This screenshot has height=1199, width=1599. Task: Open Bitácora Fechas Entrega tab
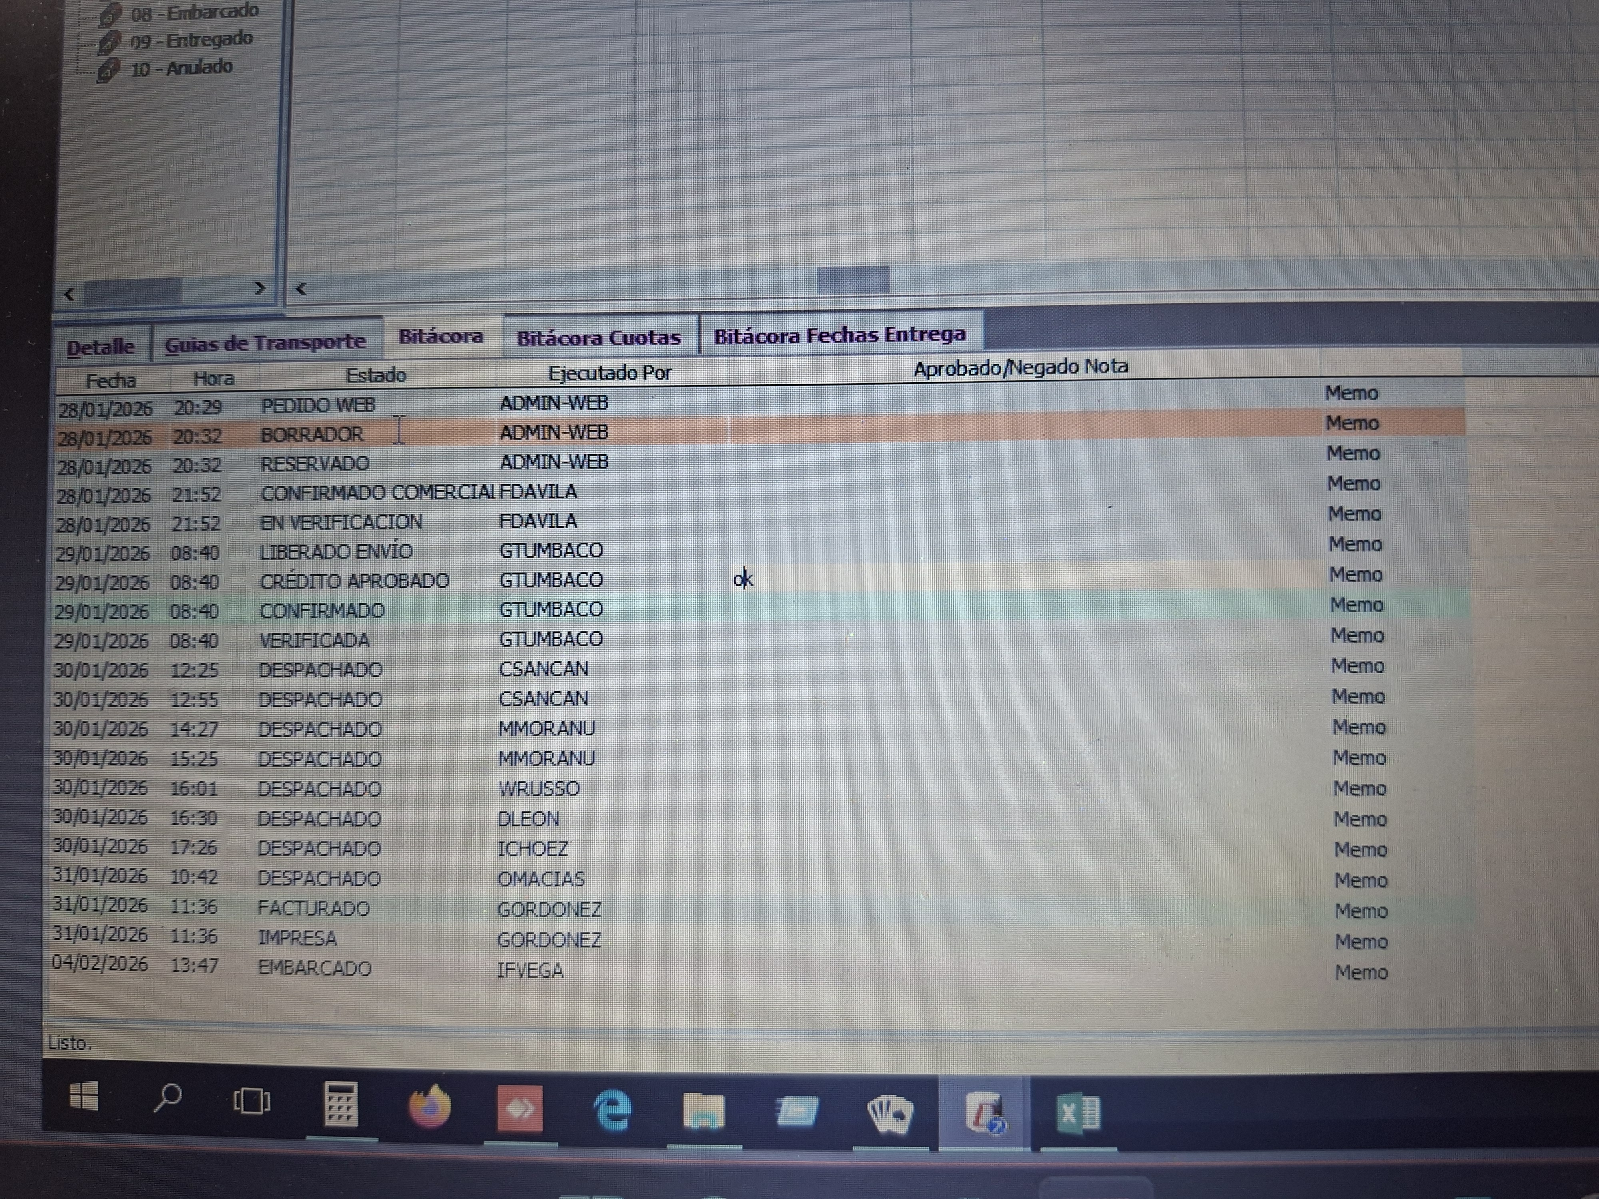[839, 335]
